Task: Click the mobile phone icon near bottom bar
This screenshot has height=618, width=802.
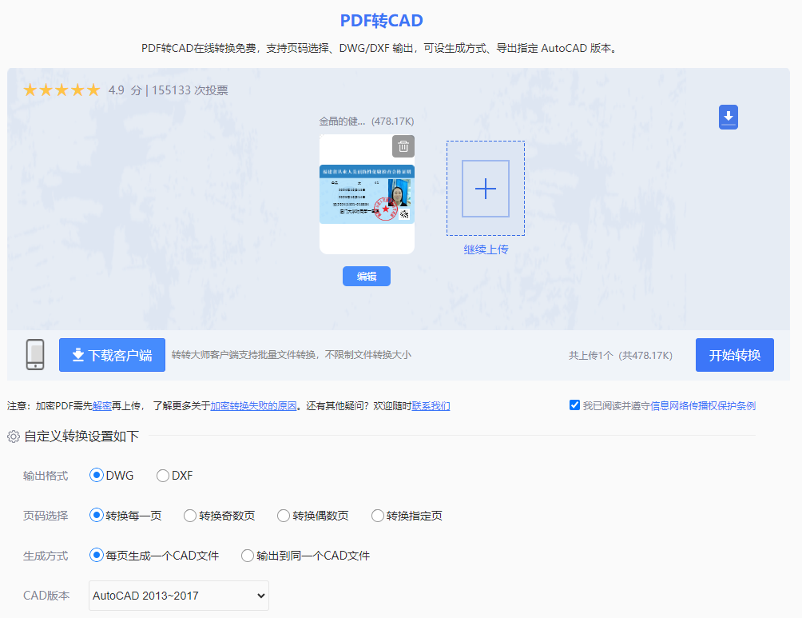Action: tap(35, 354)
